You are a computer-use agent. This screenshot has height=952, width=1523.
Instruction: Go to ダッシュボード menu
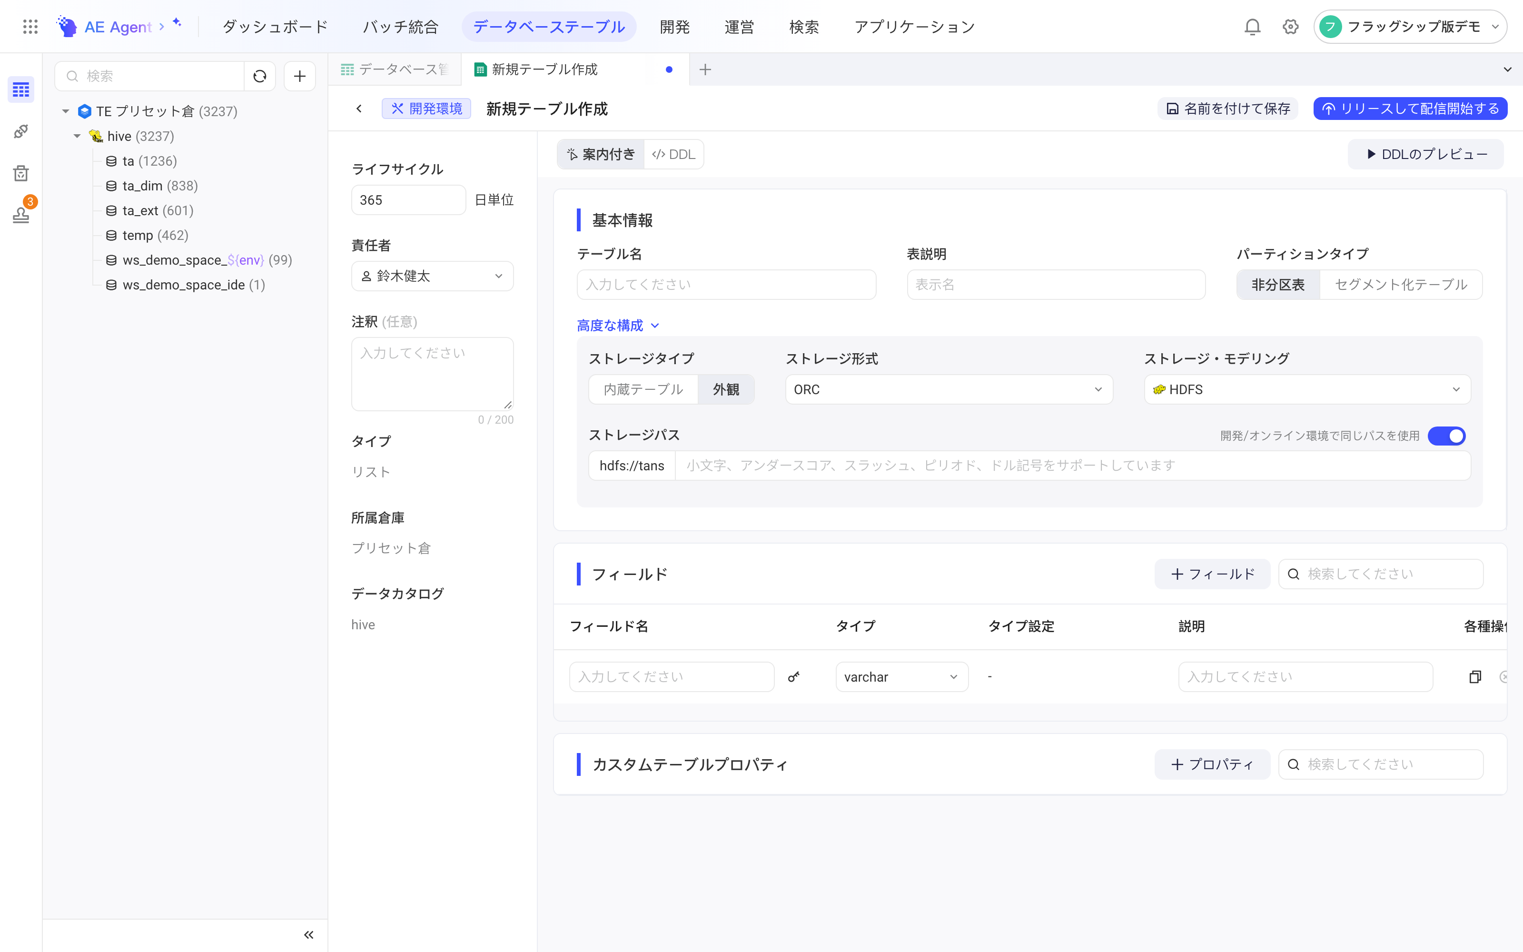[275, 27]
